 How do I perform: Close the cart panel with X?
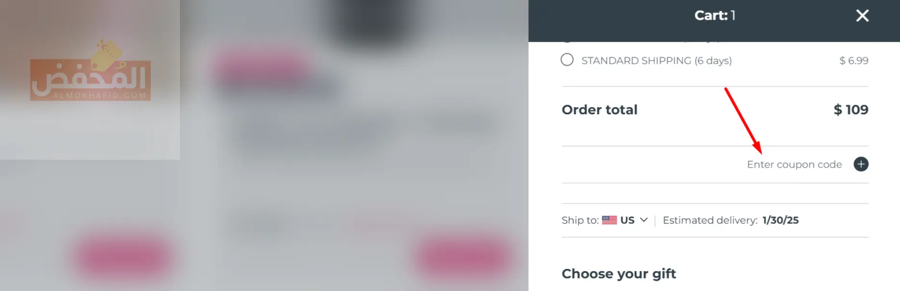pyautogui.click(x=862, y=16)
